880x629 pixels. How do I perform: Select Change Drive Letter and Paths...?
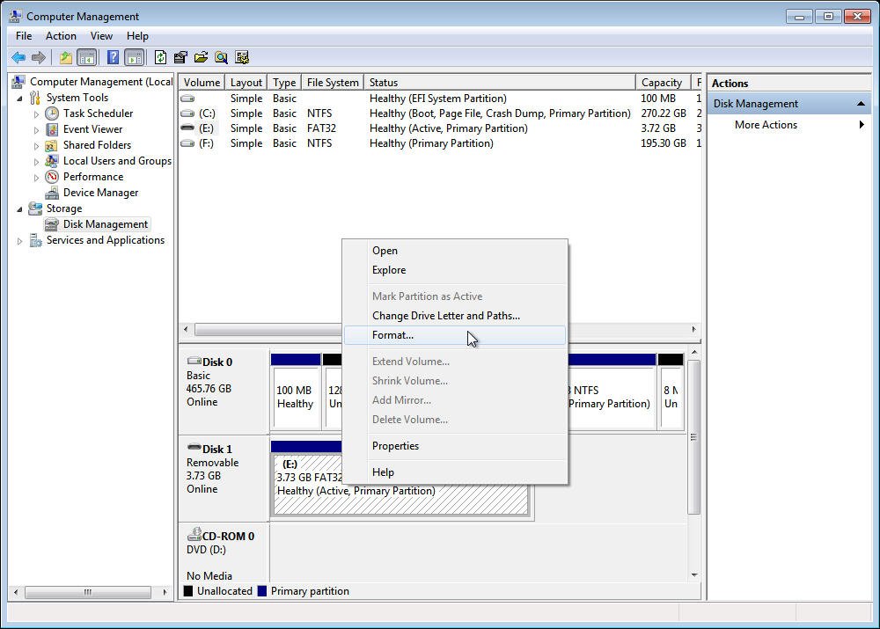445,316
